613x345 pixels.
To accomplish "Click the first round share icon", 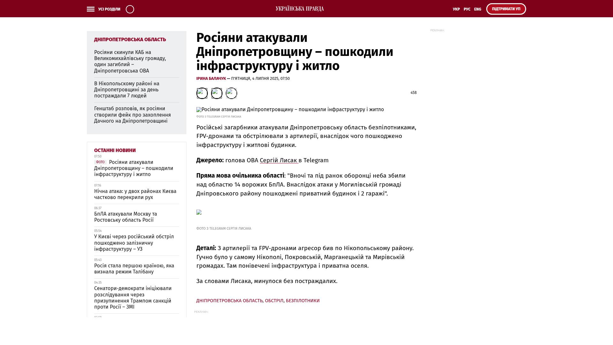I will click(202, 93).
